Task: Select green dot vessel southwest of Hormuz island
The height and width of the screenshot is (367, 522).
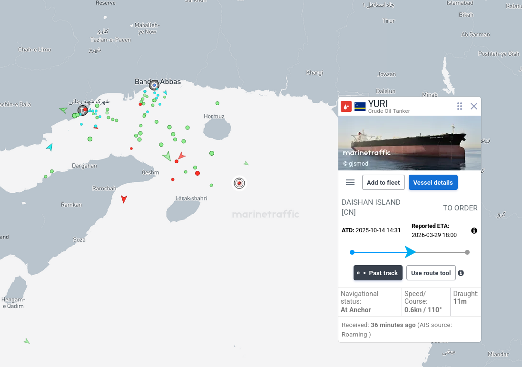Action: 212,153
